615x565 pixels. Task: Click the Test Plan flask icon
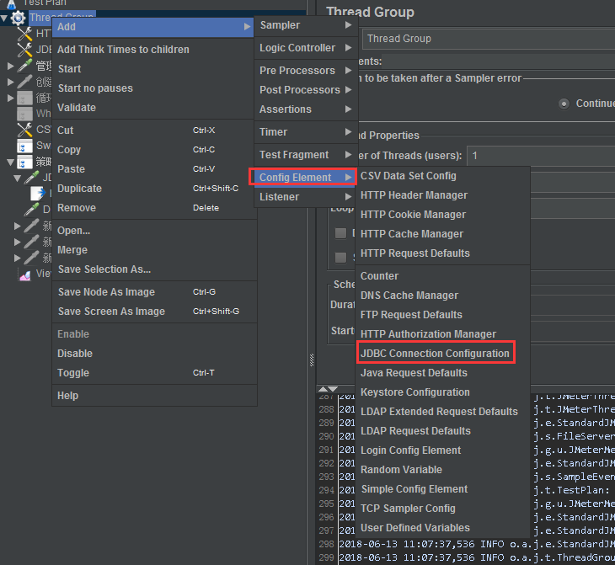tap(12, 3)
